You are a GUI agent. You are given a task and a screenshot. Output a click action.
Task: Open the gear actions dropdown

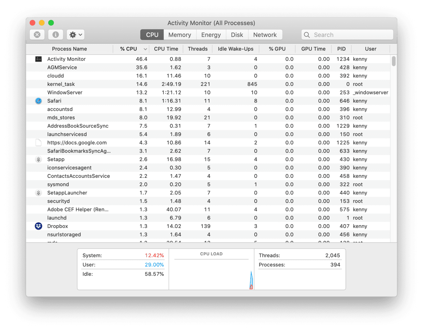click(76, 35)
